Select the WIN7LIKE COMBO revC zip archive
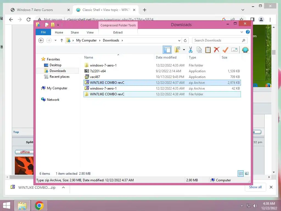281x211 pixels. pyautogui.click(x=162, y=82)
